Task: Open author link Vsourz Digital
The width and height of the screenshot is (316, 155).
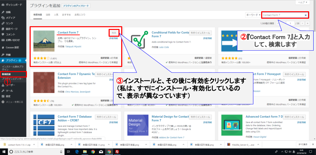Action: click(x=259, y=137)
